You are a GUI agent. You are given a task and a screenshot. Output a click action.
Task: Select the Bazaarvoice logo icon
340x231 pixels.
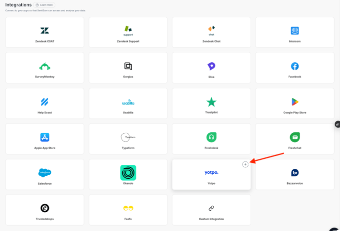tap(295, 173)
